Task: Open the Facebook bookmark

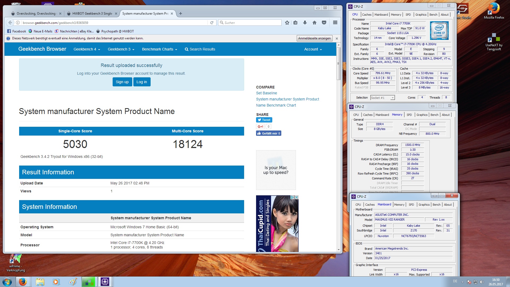Action: [16, 31]
